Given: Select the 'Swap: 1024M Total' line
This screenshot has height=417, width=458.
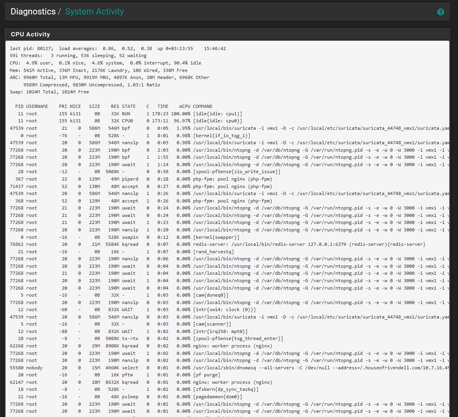Looking at the screenshot, I should (x=49, y=92).
